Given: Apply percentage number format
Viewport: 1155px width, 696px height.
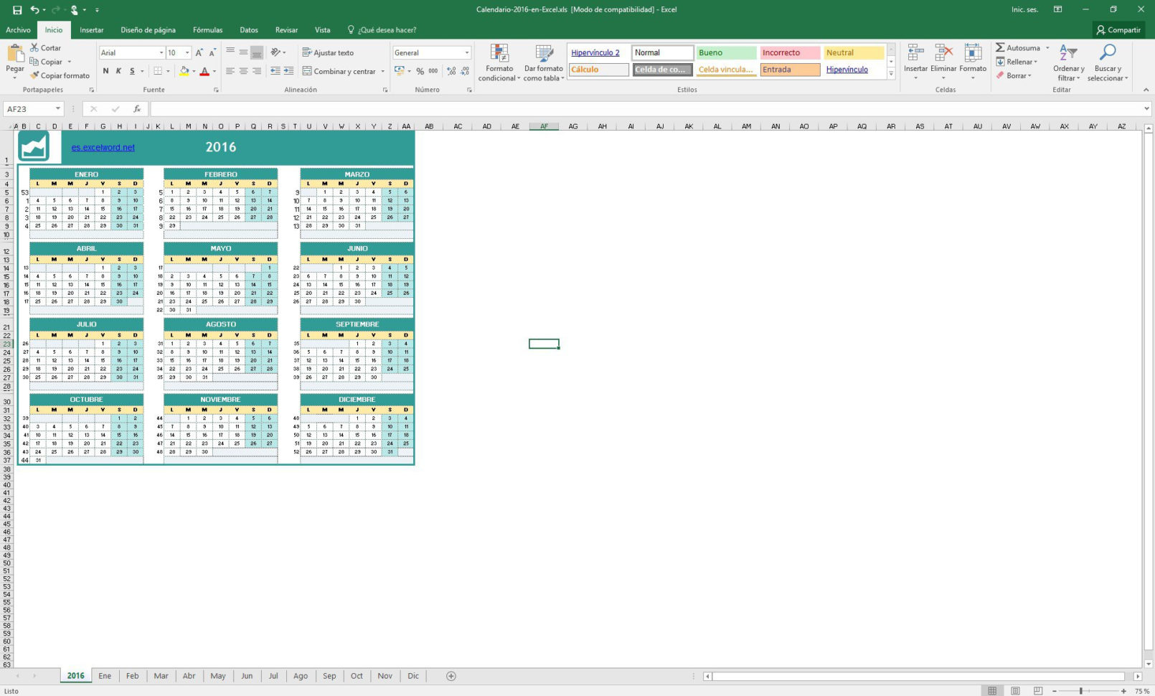Looking at the screenshot, I should tap(420, 71).
